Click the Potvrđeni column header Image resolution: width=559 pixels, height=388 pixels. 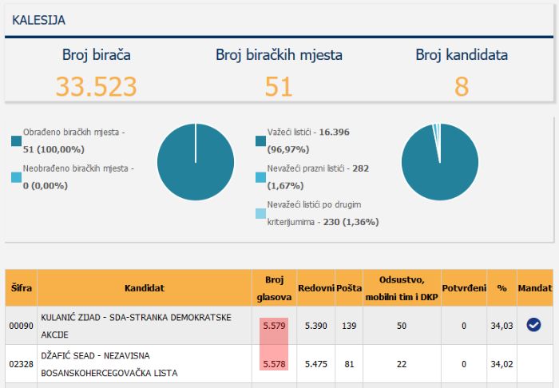[464, 288]
